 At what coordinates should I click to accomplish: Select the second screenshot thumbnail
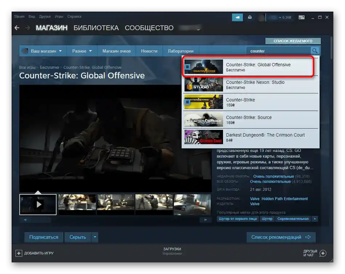click(77, 205)
